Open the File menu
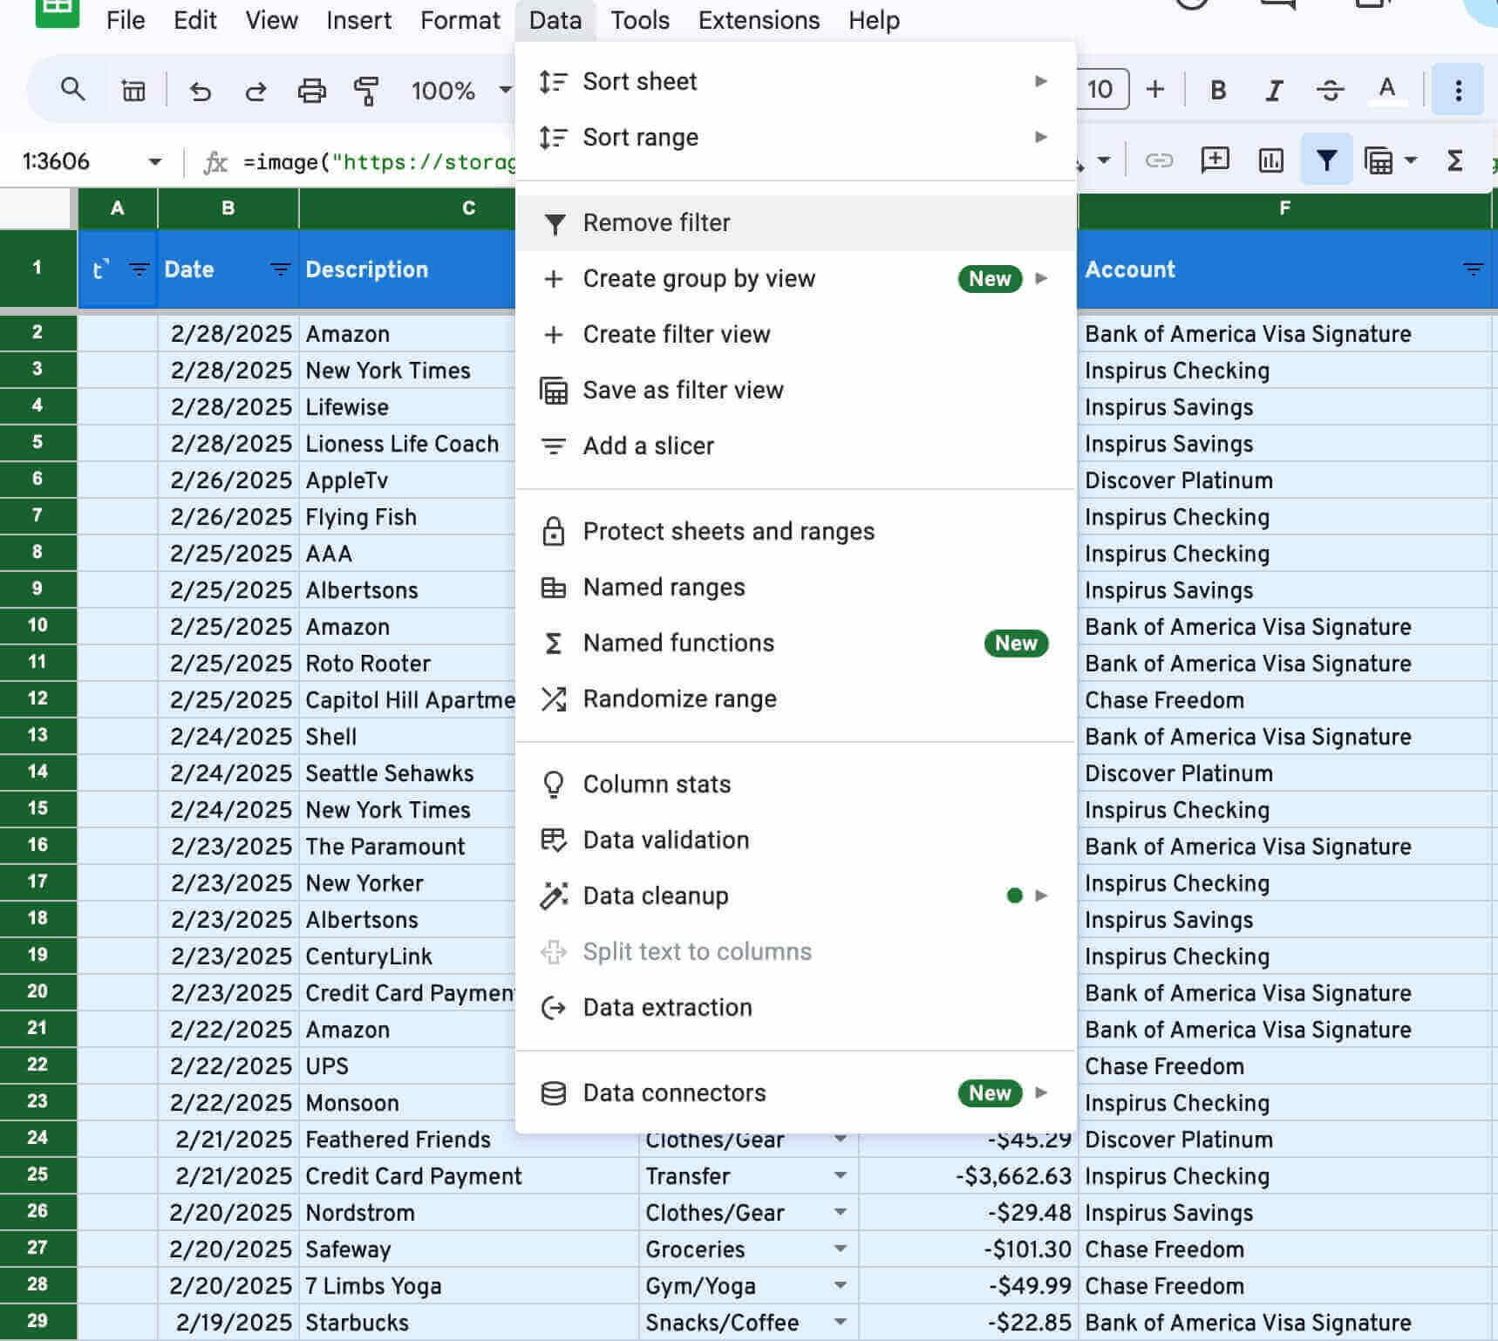Screen dimensions: 1498x1341 pos(126,20)
